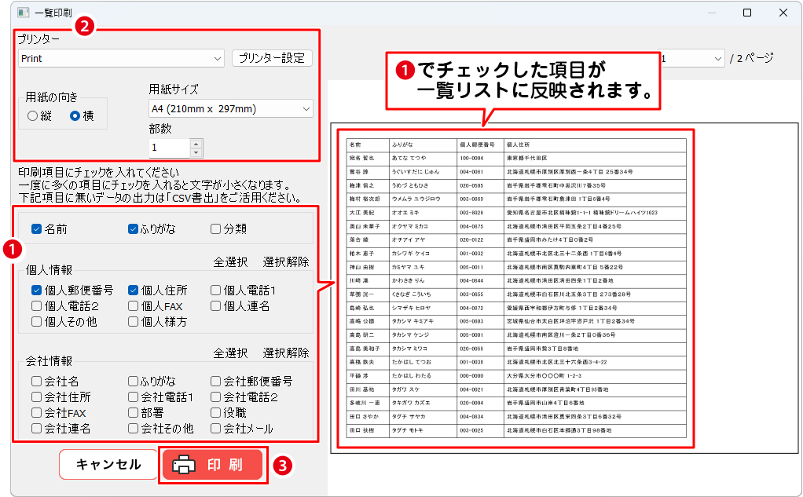Check the 会社メール checkbox
Viewport: 803px width, 497px height.
coord(216,429)
